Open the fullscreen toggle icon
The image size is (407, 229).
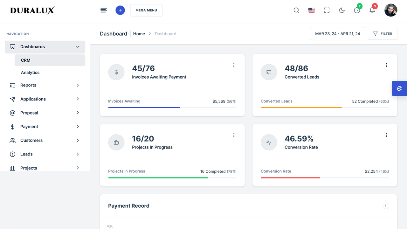click(327, 10)
